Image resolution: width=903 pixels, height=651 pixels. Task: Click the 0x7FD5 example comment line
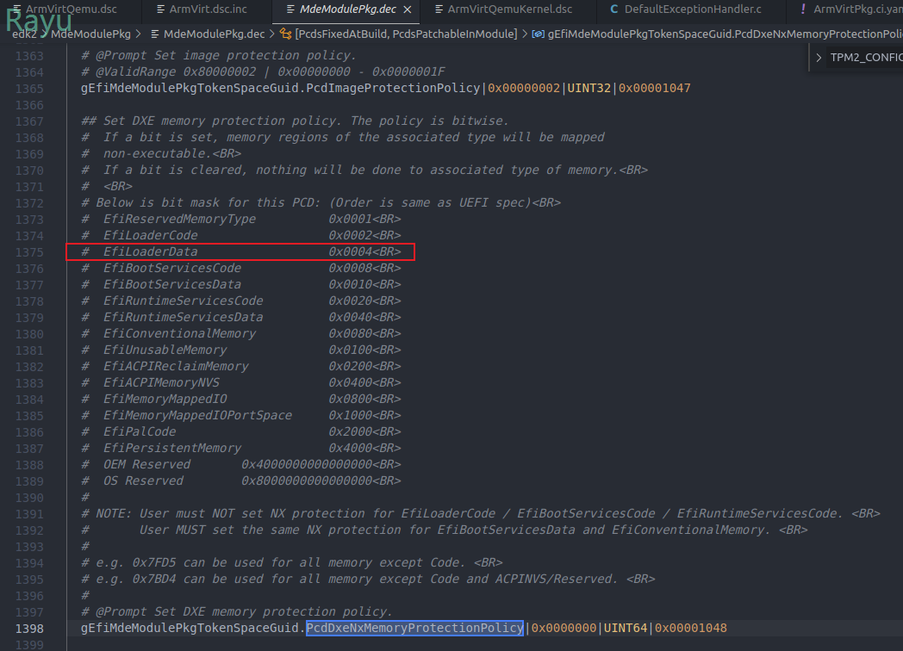click(x=292, y=562)
